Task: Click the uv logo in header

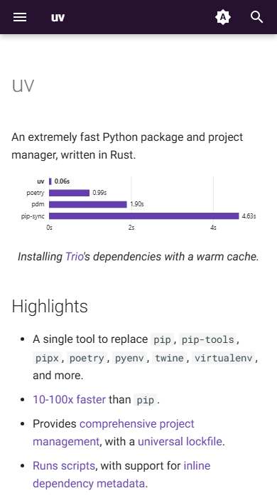Action: (58, 18)
